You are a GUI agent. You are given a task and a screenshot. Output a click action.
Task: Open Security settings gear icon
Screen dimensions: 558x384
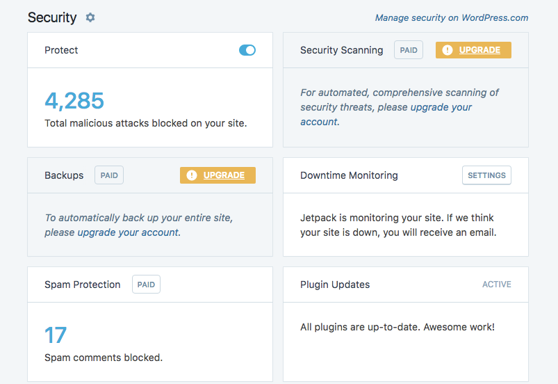(x=90, y=17)
